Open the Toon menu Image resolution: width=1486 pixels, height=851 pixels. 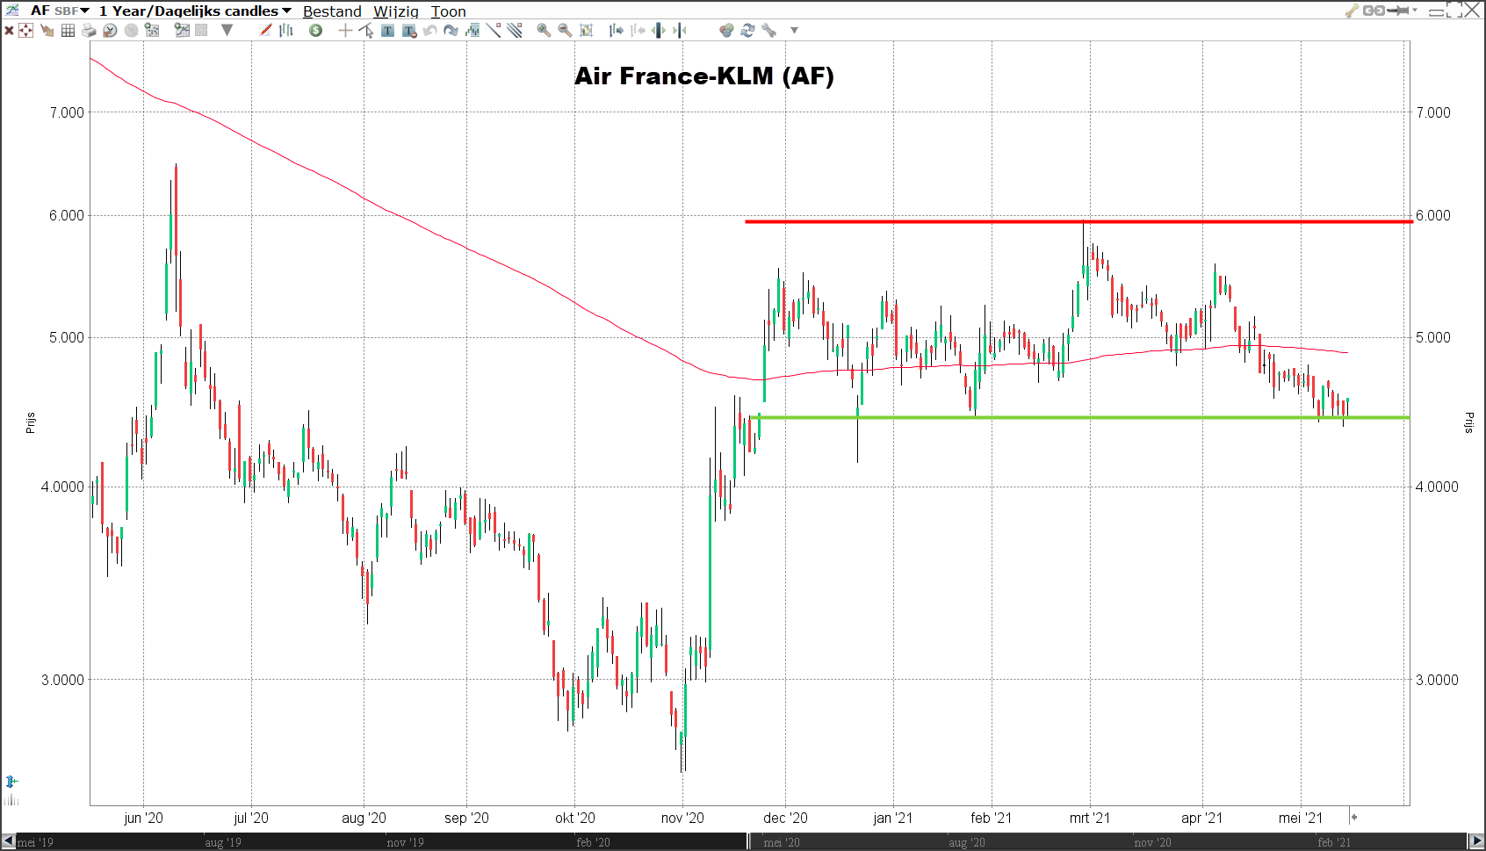pyautogui.click(x=448, y=11)
